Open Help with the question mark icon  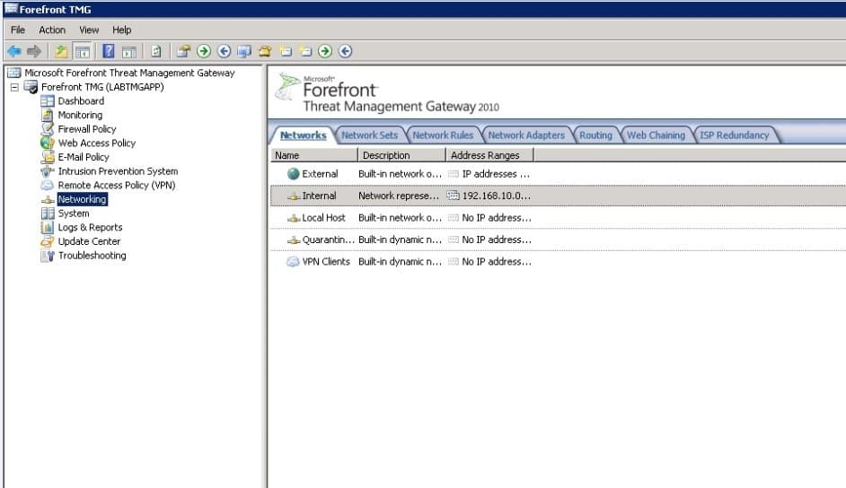(109, 51)
